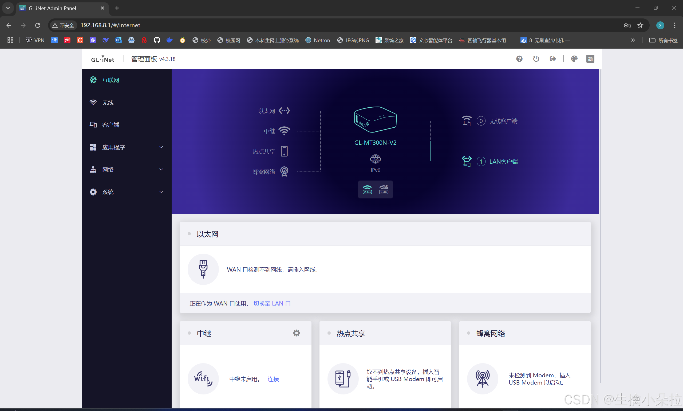Click the logout icon in header
Viewport: 683px width, 411px height.
tap(553, 59)
